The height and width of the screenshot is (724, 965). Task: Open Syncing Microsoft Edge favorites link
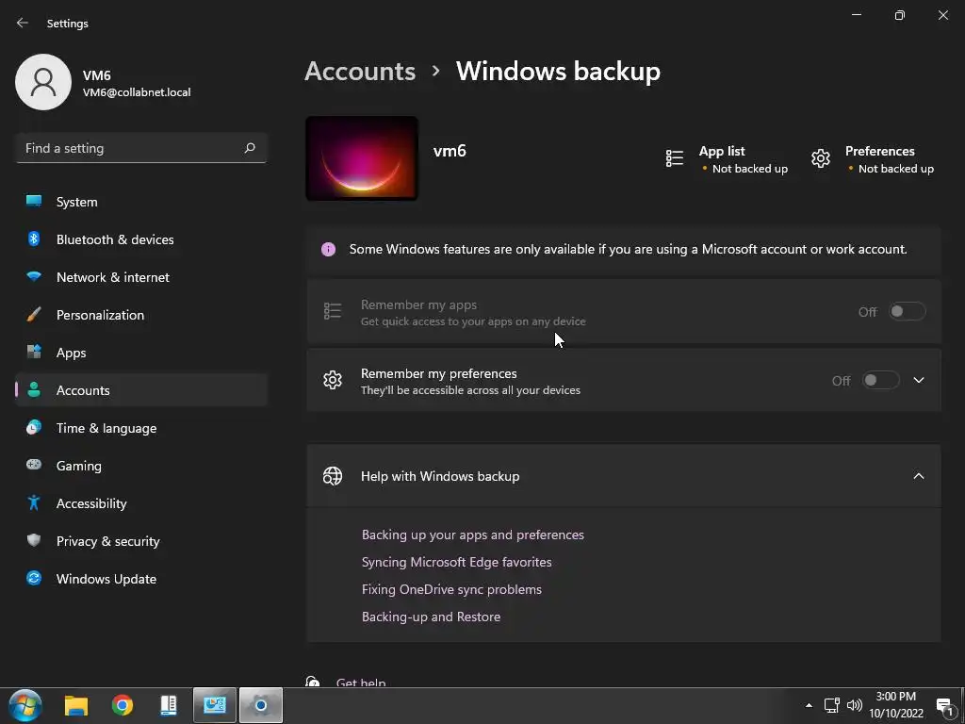pyautogui.click(x=457, y=562)
